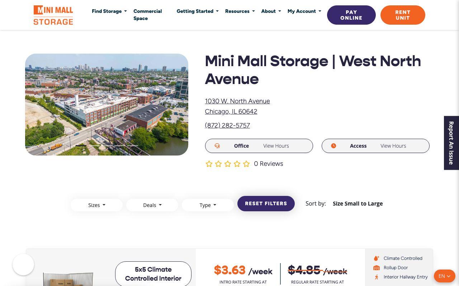
Task: Click the Rollup Door icon
Action: 376,268
